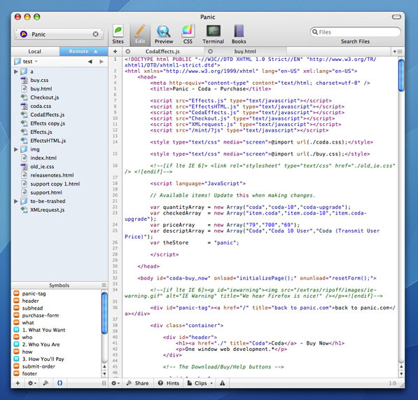Open the Books reference

(x=239, y=34)
